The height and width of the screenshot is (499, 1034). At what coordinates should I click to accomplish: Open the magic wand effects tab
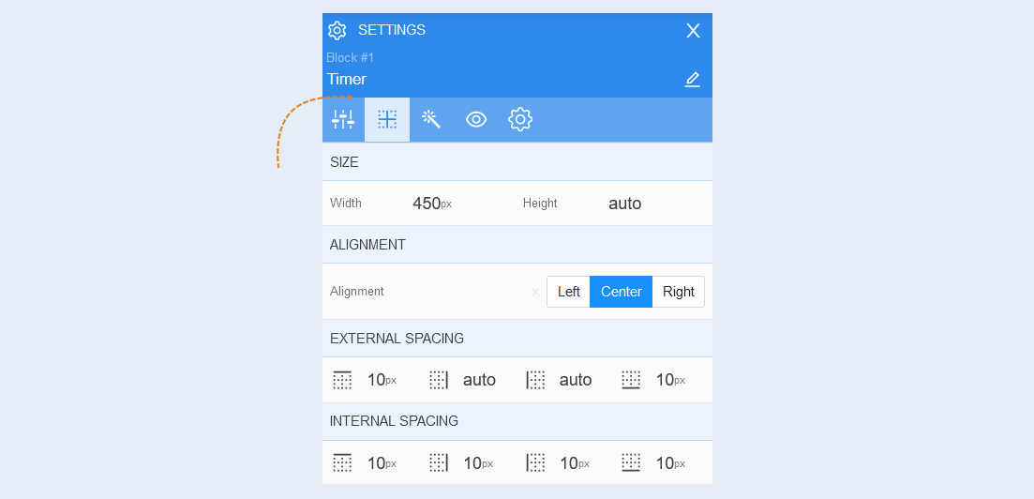pos(431,119)
